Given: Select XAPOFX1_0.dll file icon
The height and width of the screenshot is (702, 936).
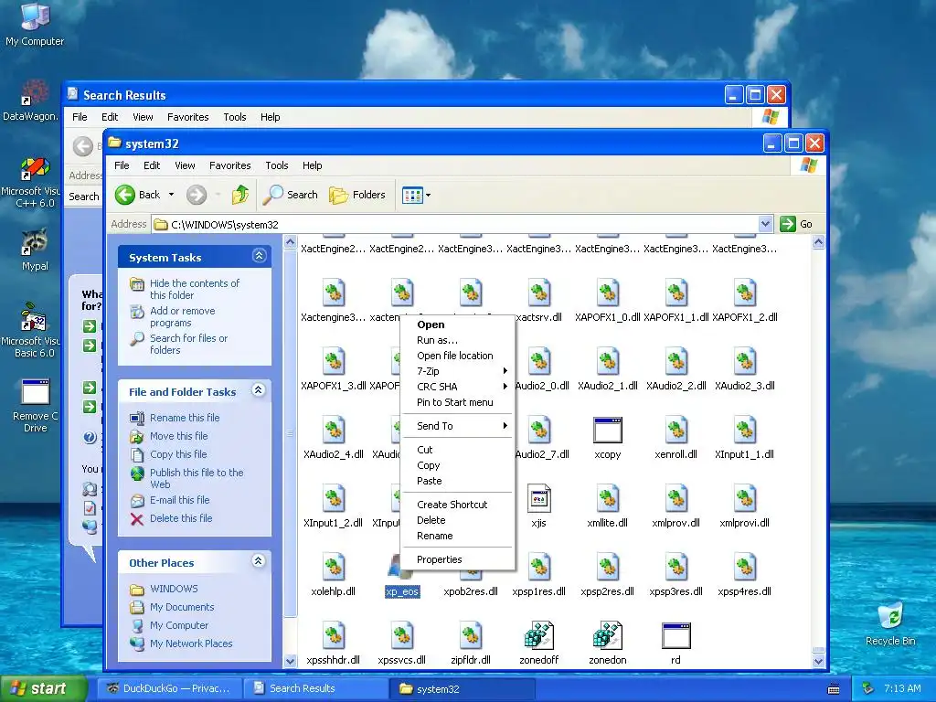Looking at the screenshot, I should 608,293.
